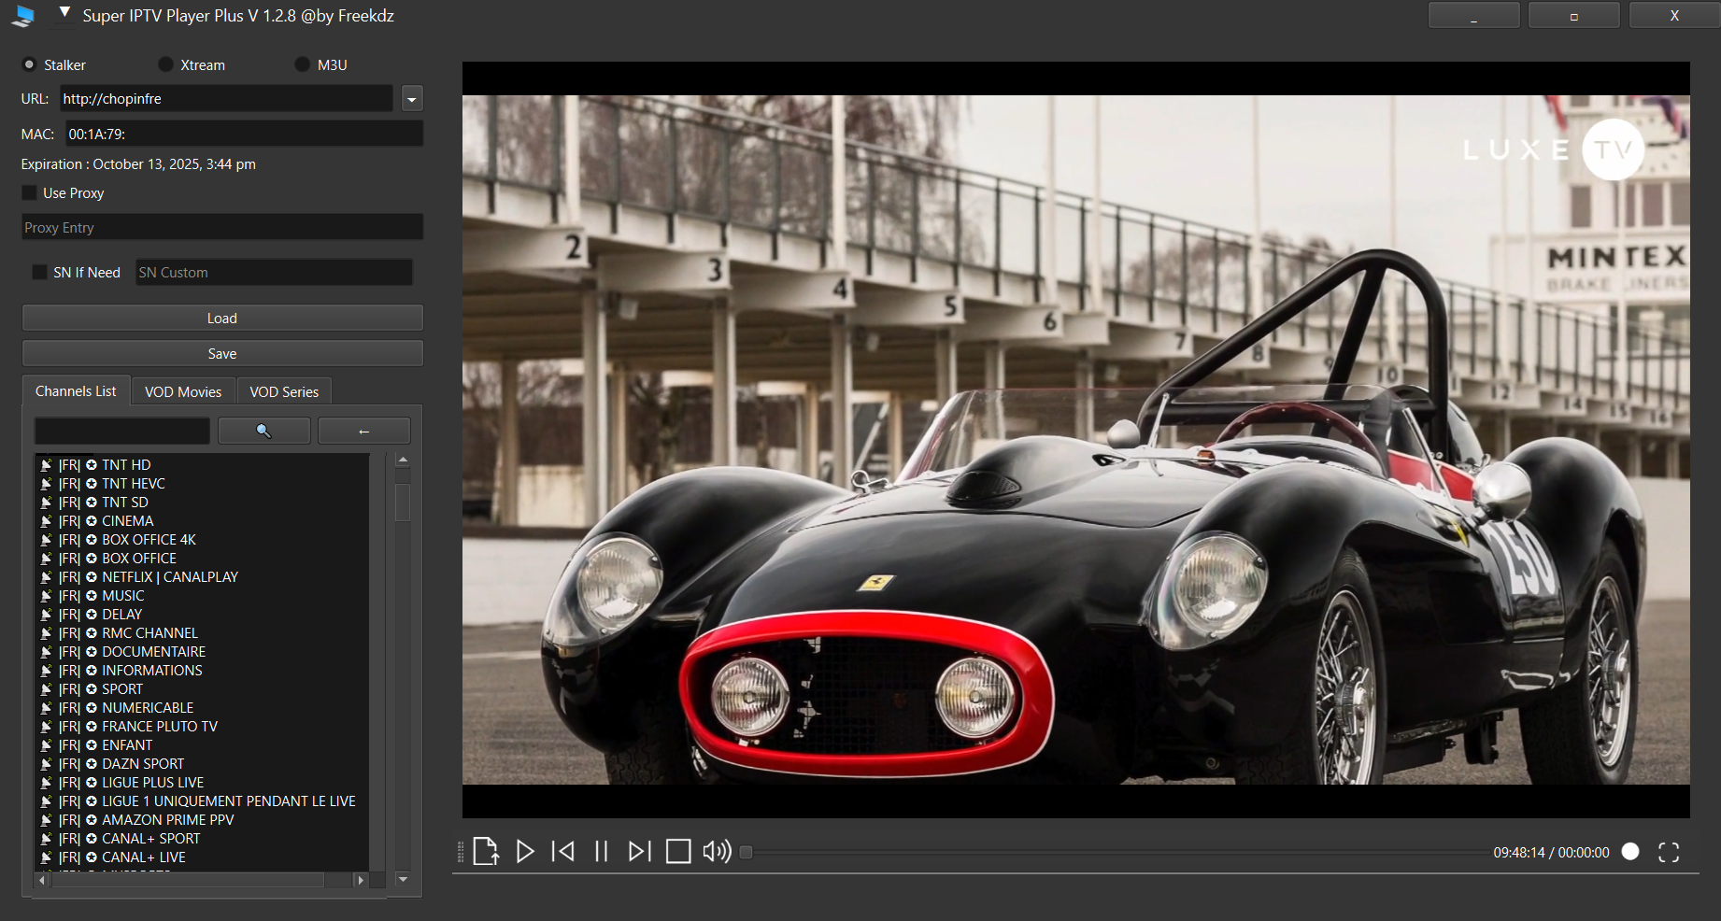Focus the URL input field

pos(226,99)
